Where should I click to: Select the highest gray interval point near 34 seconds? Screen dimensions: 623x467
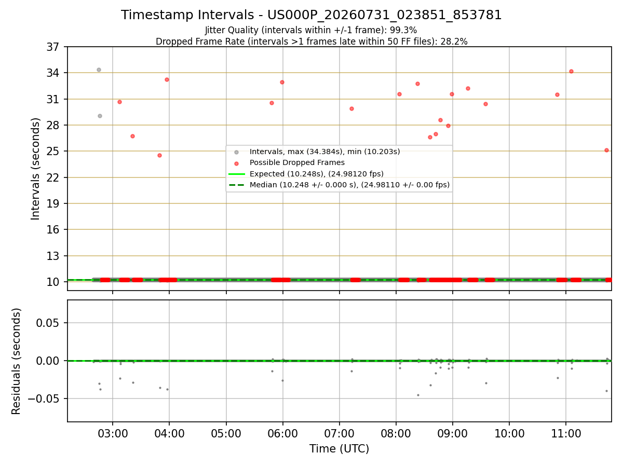pos(99,70)
